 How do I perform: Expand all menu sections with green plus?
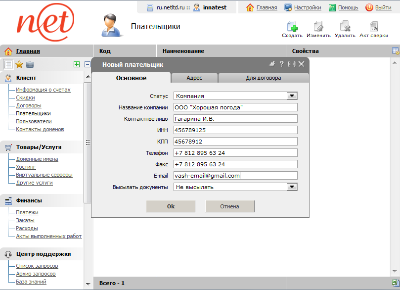click(76, 64)
